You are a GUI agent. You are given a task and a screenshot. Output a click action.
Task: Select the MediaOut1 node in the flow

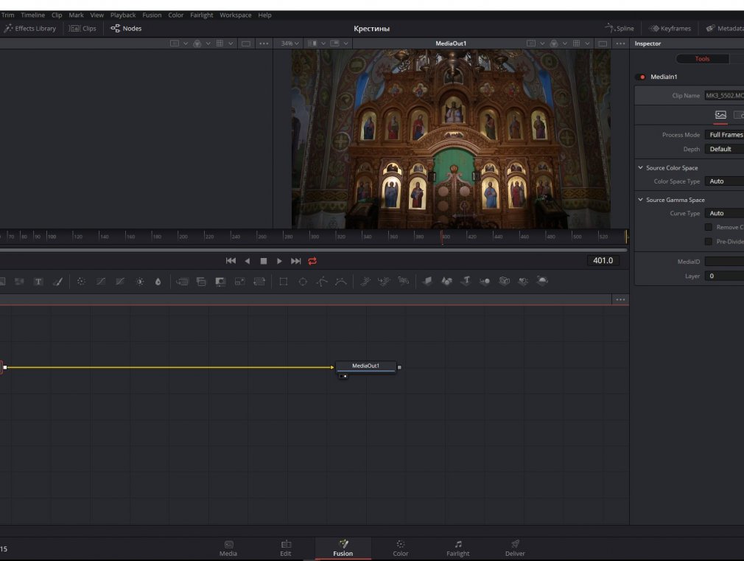point(366,366)
